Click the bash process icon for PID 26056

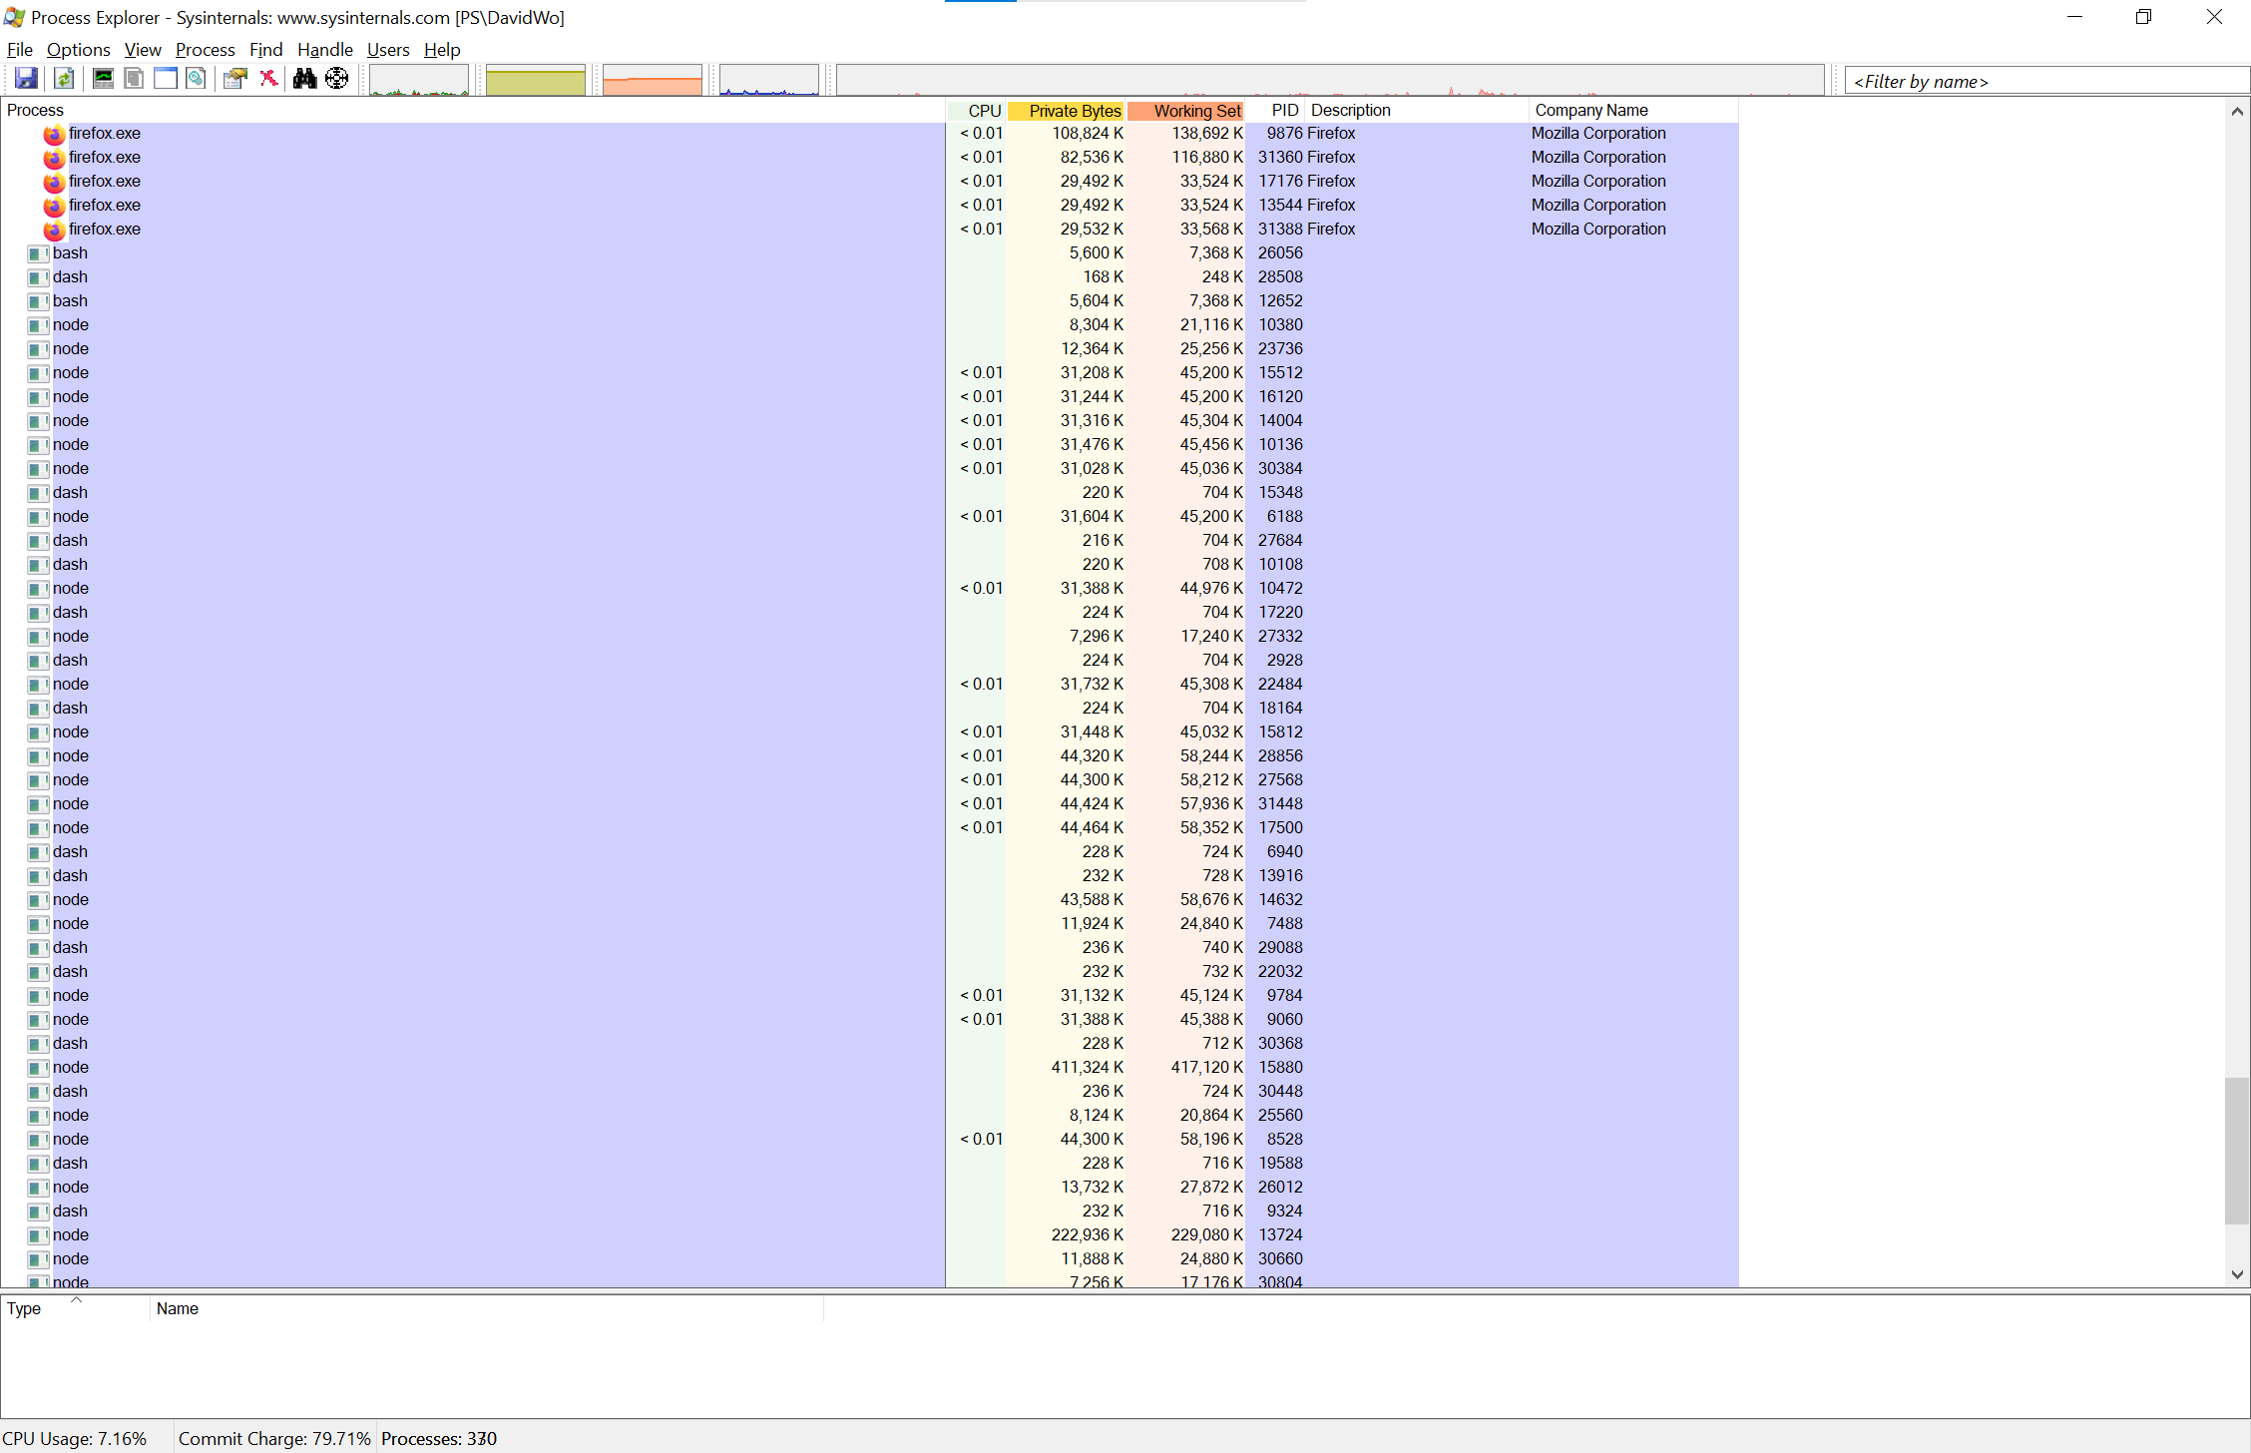pos(38,253)
